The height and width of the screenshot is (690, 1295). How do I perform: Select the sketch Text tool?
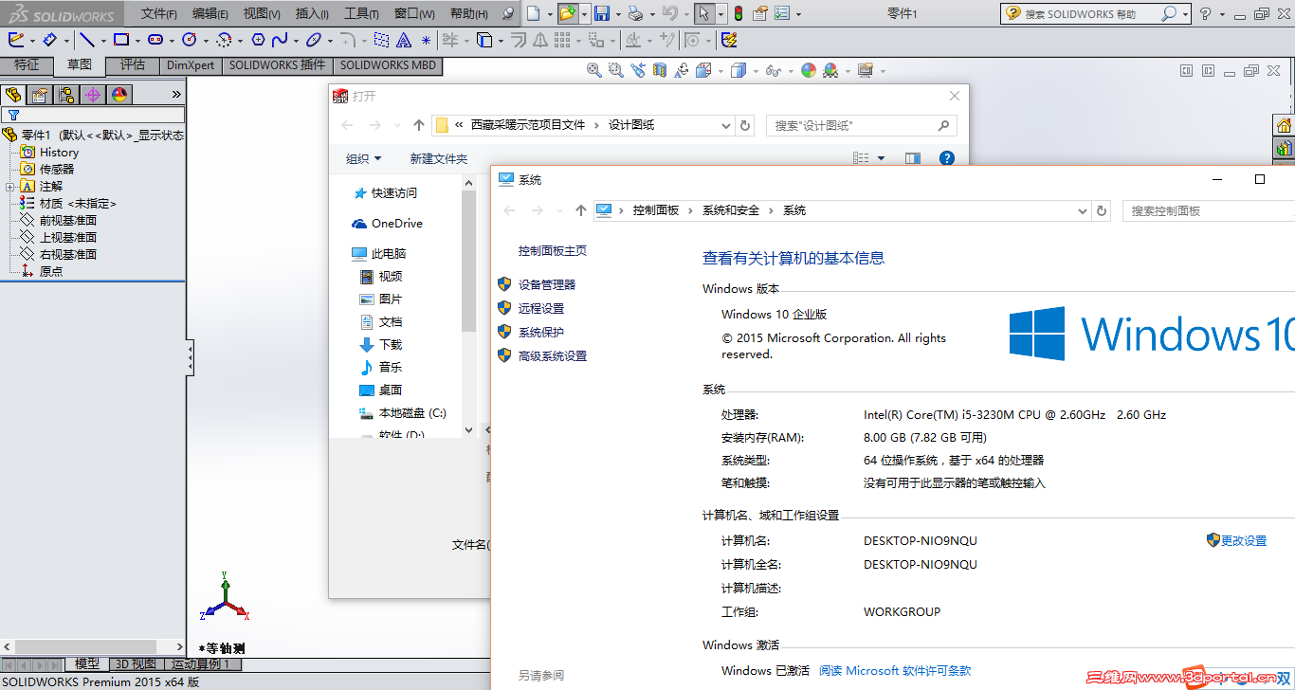(404, 40)
